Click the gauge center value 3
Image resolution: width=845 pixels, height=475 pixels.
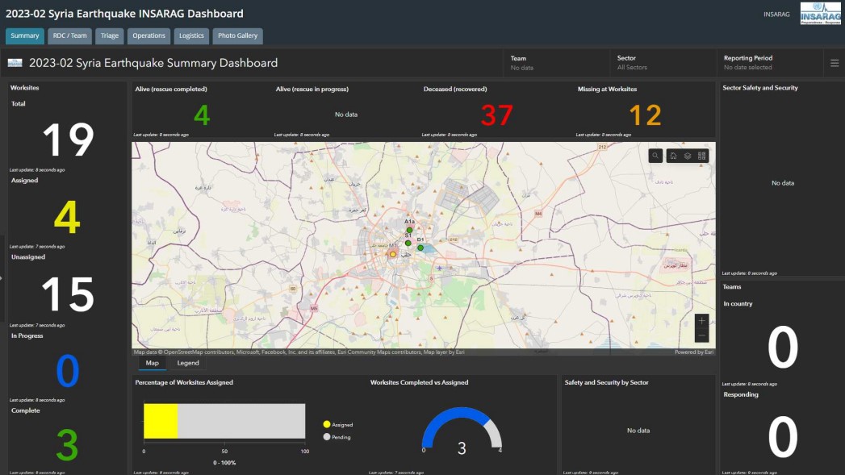(462, 448)
